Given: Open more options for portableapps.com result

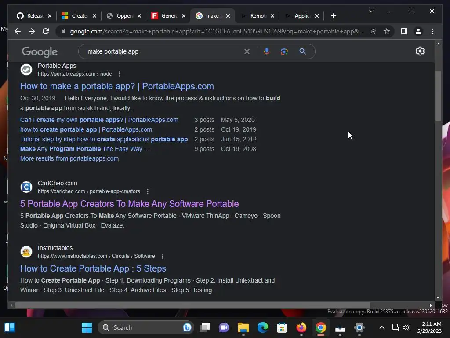Looking at the screenshot, I should click(x=120, y=74).
